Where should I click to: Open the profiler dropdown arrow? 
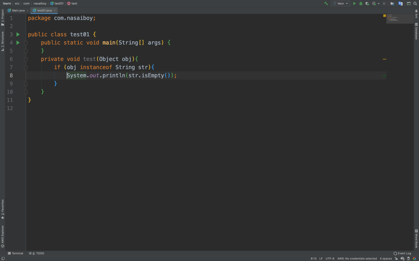[x=378, y=3]
